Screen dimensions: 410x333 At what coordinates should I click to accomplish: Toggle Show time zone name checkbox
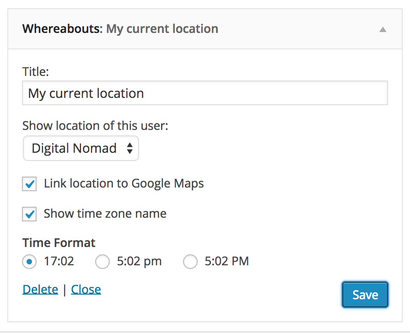pyautogui.click(x=29, y=214)
